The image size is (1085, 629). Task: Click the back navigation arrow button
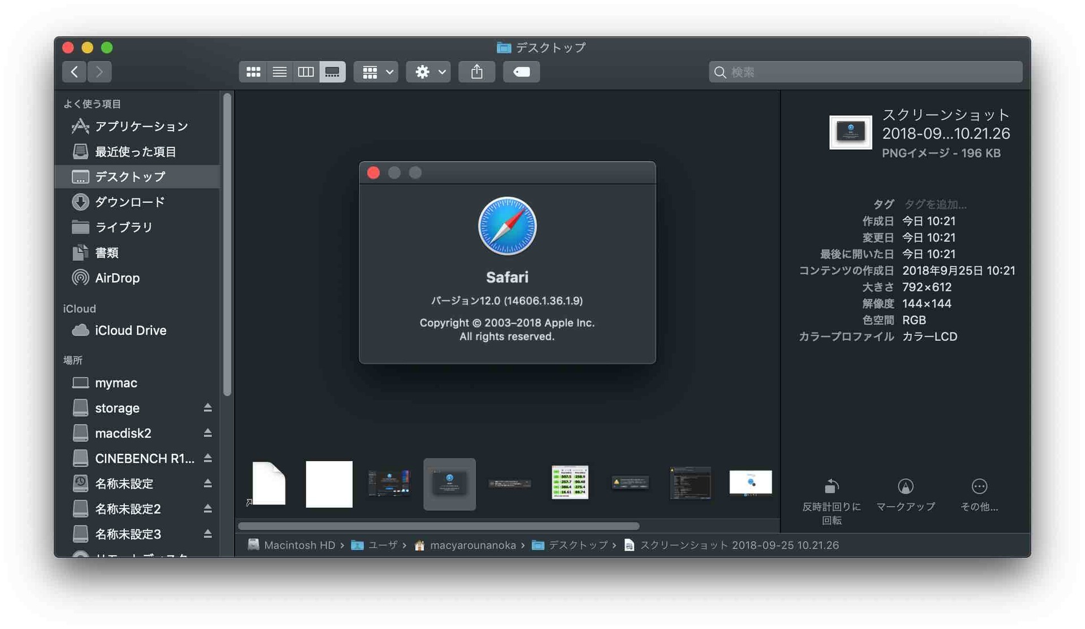click(x=73, y=71)
